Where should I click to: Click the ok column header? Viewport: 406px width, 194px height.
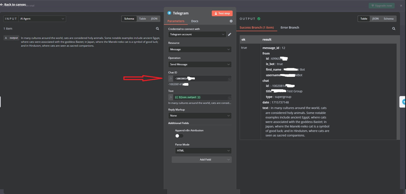244,40
